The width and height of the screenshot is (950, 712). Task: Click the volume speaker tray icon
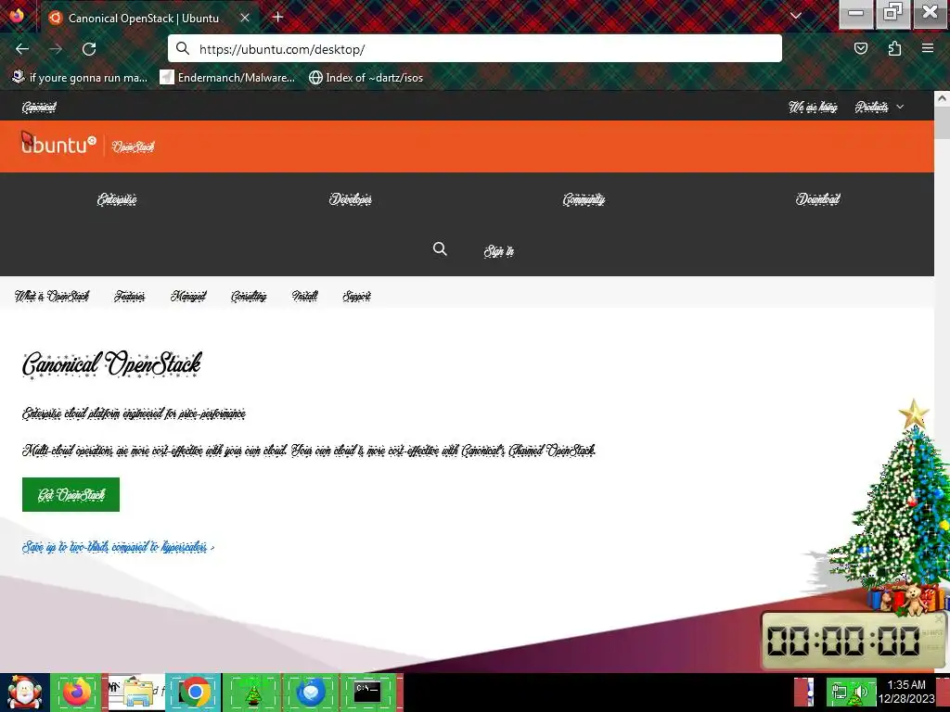click(x=860, y=693)
